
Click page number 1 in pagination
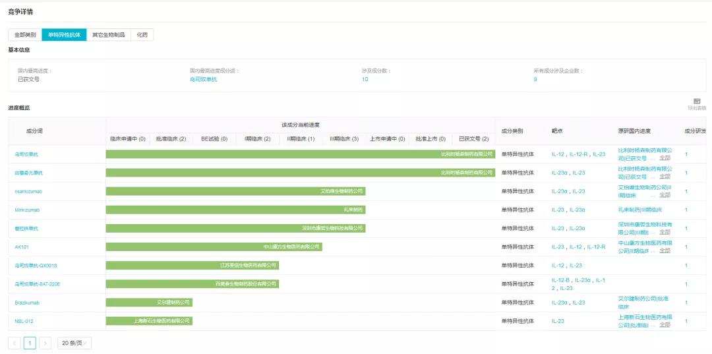pos(30,343)
